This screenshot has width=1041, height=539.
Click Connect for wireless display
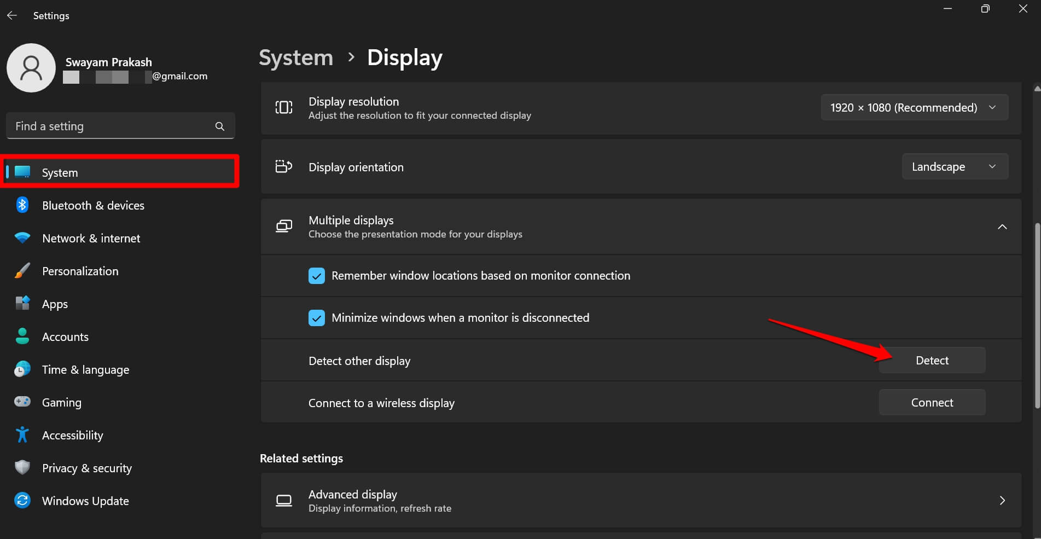(x=932, y=402)
